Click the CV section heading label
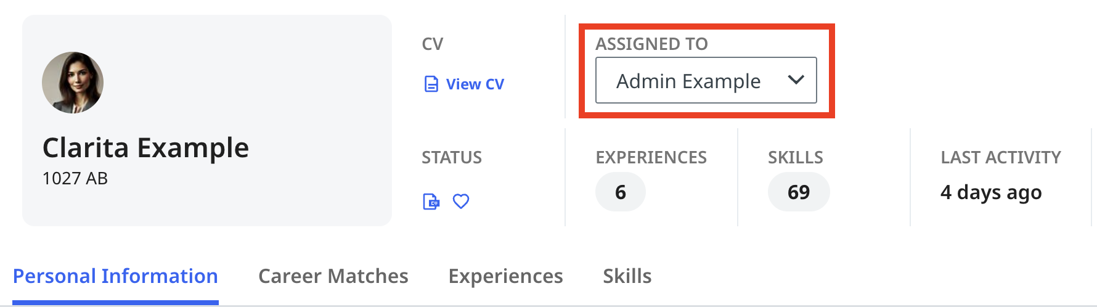This screenshot has width=1097, height=307. coord(433,44)
